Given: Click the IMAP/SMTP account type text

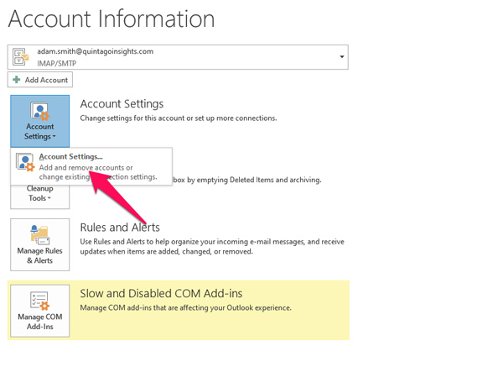Looking at the screenshot, I should point(57,64).
